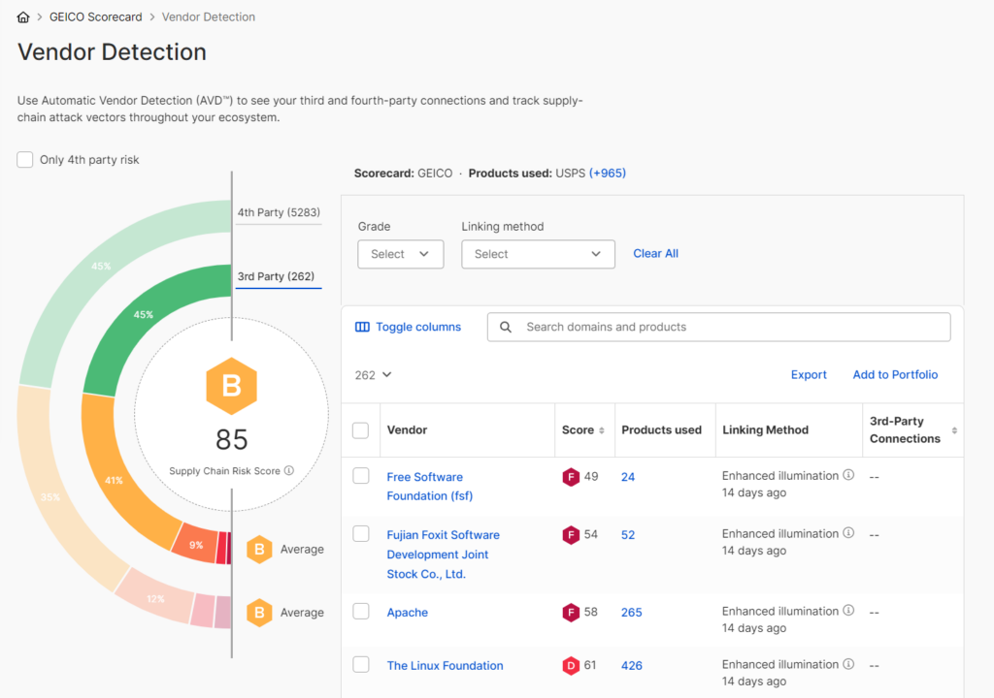The height and width of the screenshot is (698, 994).
Task: Open Apache vendor link
Action: pyautogui.click(x=407, y=613)
